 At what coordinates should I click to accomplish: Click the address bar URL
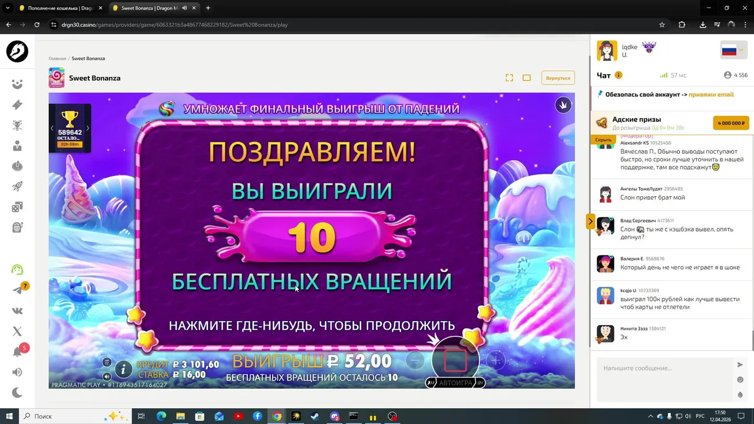pos(174,25)
